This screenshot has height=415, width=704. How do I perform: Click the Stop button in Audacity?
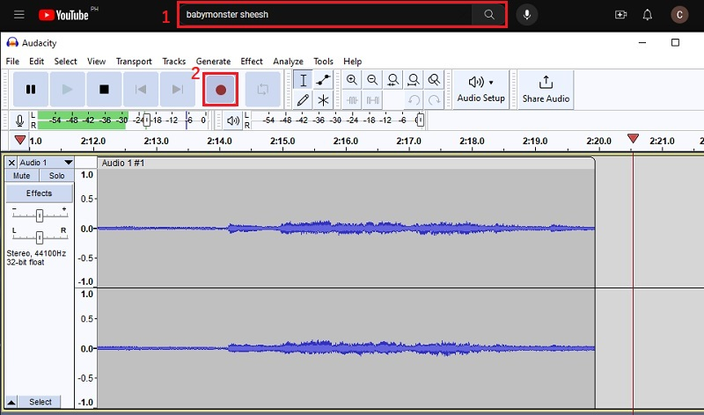(x=104, y=90)
